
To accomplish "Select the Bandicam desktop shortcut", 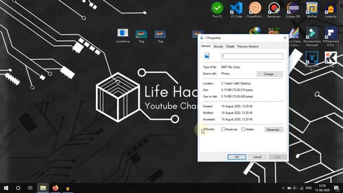I will pyautogui.click(x=274, y=10).
